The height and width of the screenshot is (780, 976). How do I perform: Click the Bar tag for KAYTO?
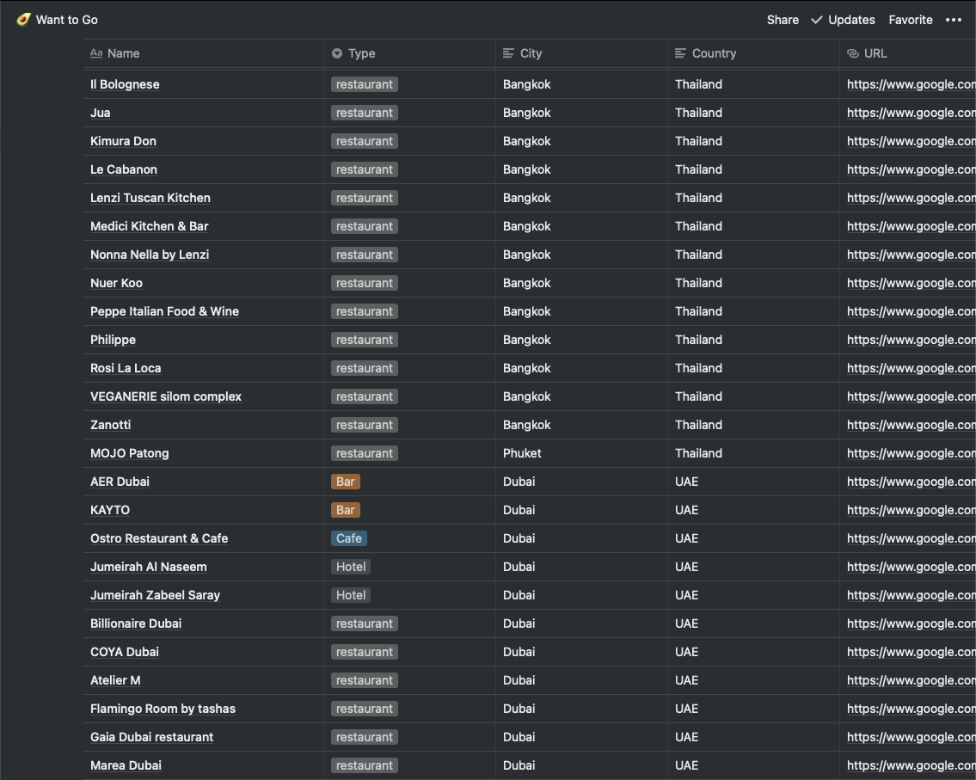click(346, 511)
